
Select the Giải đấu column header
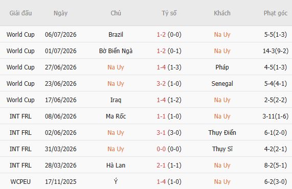(x=20, y=13)
